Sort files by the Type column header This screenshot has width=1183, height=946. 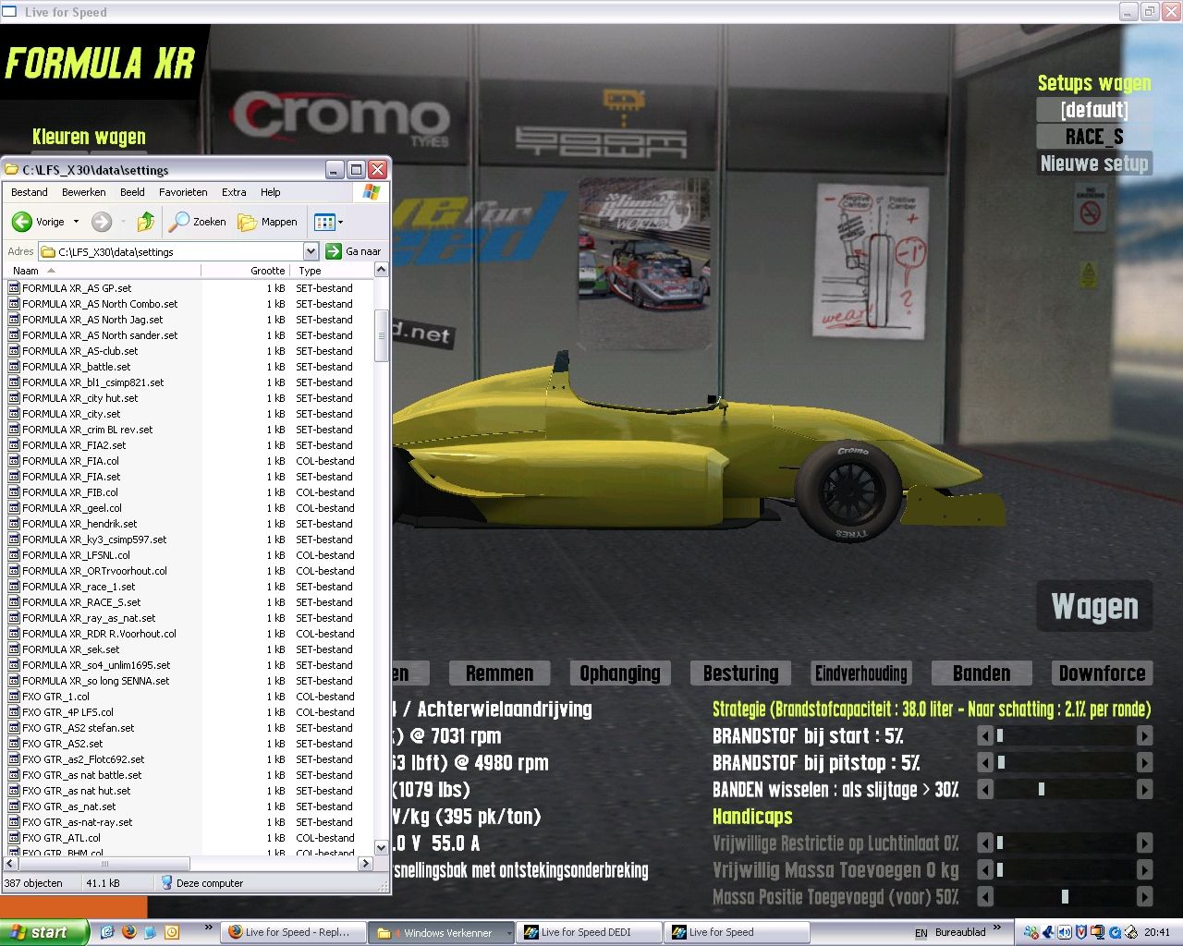click(x=331, y=271)
